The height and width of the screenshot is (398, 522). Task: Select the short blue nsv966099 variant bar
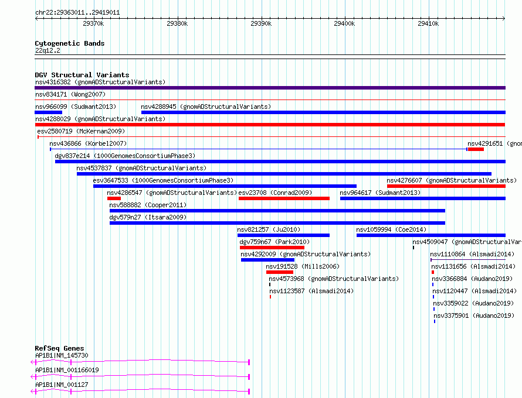point(48,112)
